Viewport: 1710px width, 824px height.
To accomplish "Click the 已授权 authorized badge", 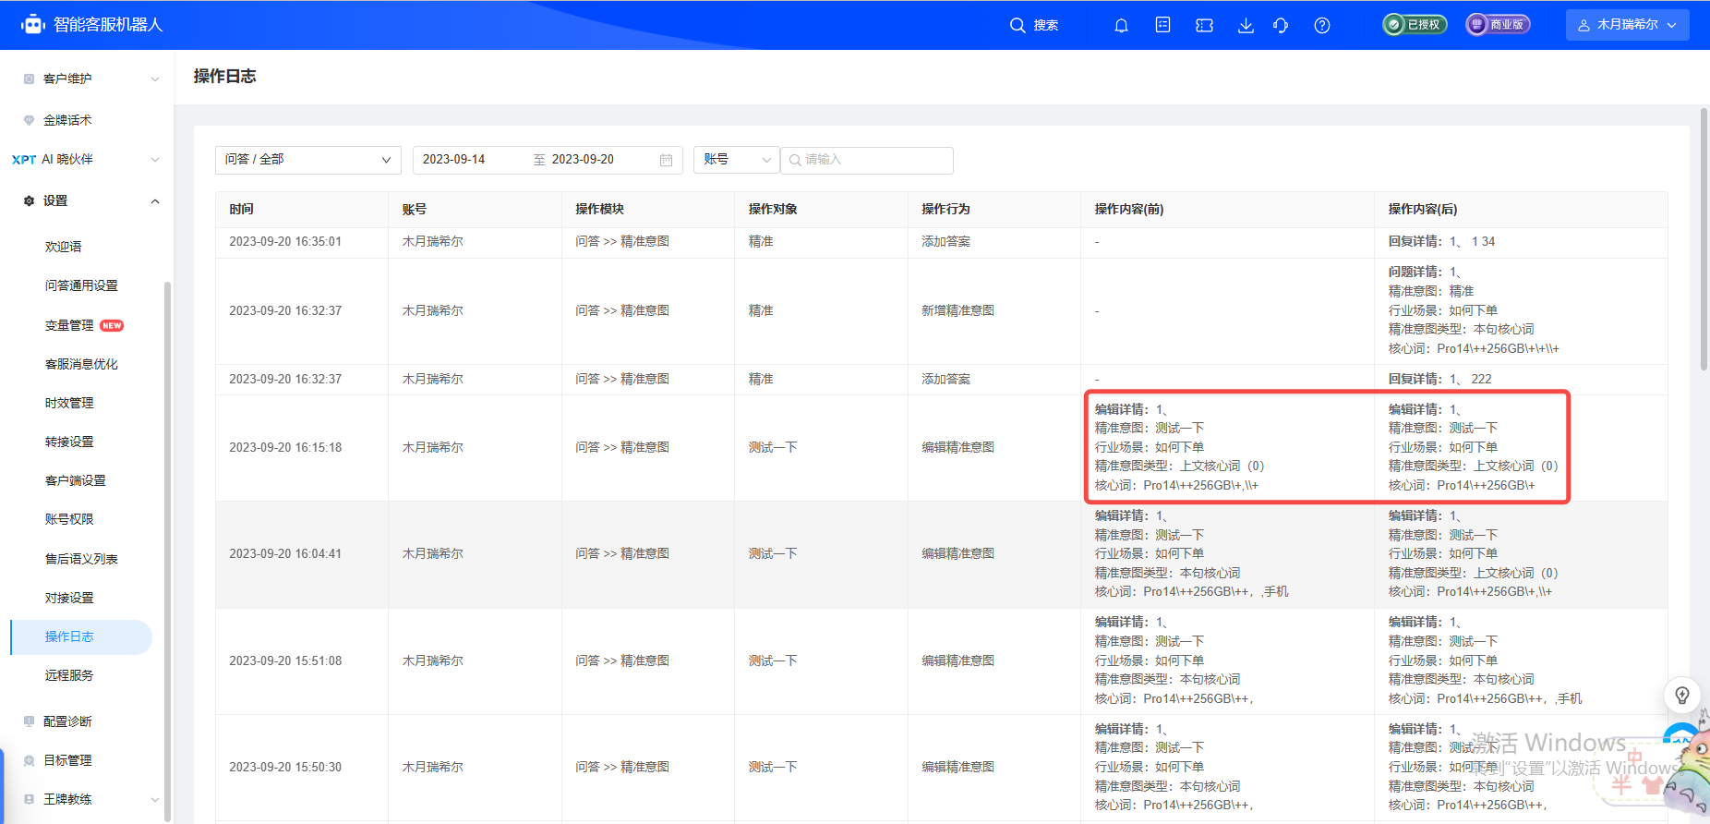I will tap(1415, 25).
